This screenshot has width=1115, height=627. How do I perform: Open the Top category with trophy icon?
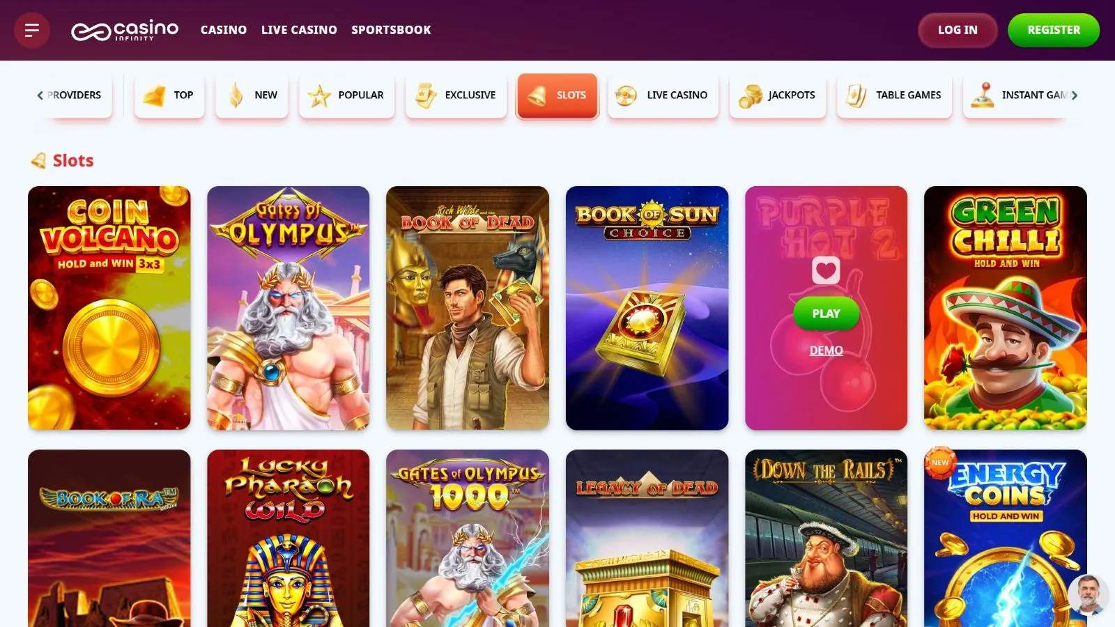(x=169, y=95)
